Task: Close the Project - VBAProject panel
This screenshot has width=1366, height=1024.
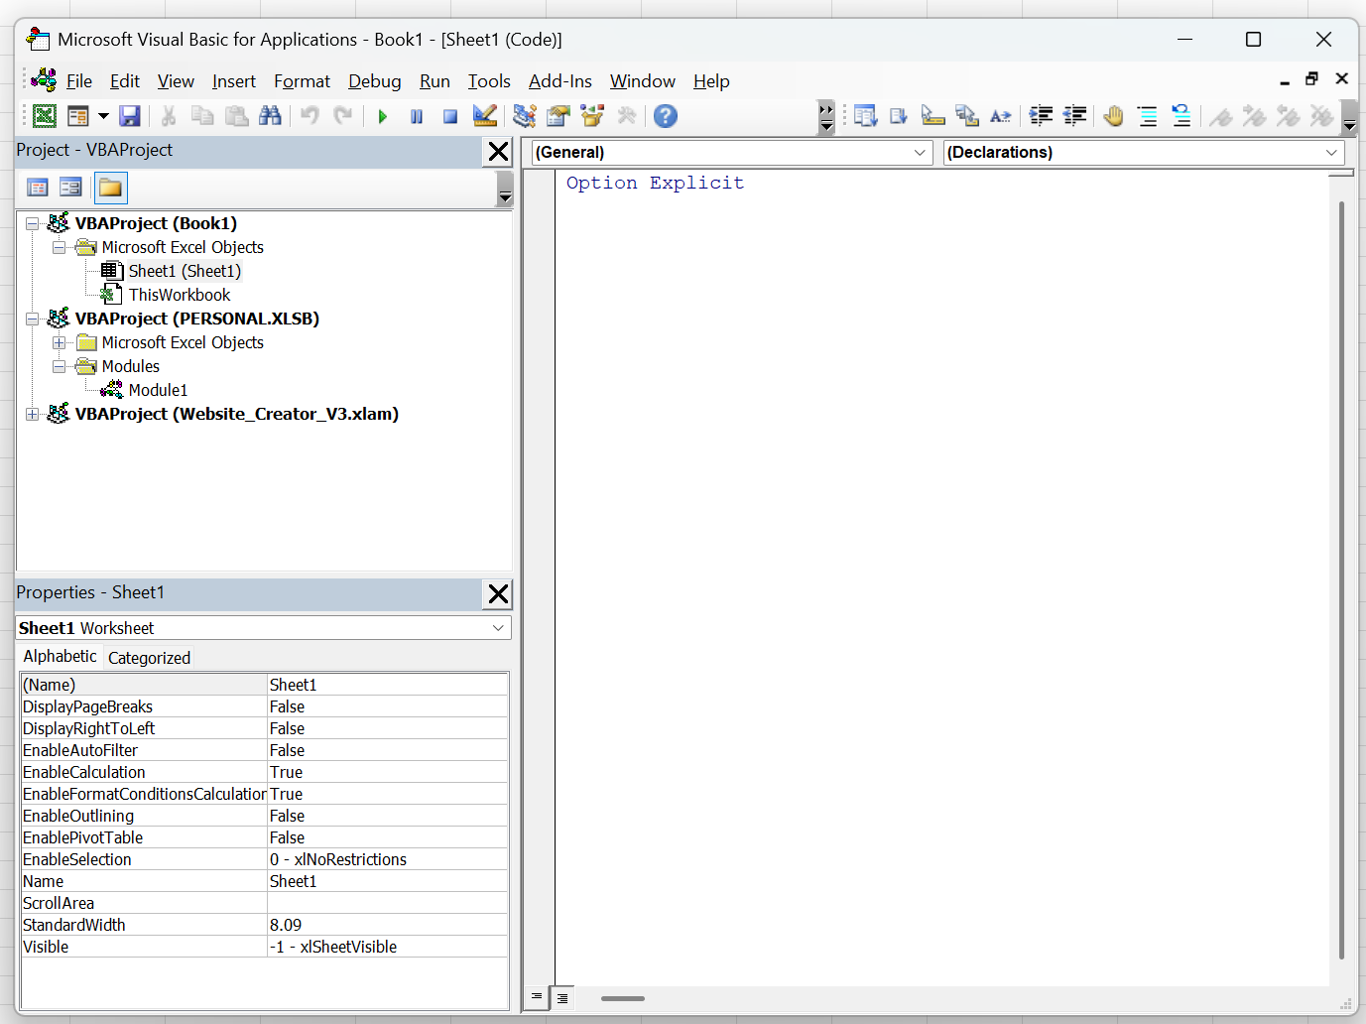Action: (498, 152)
